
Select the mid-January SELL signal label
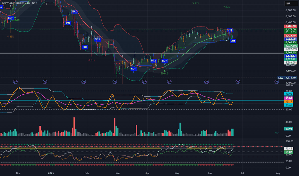74,12
